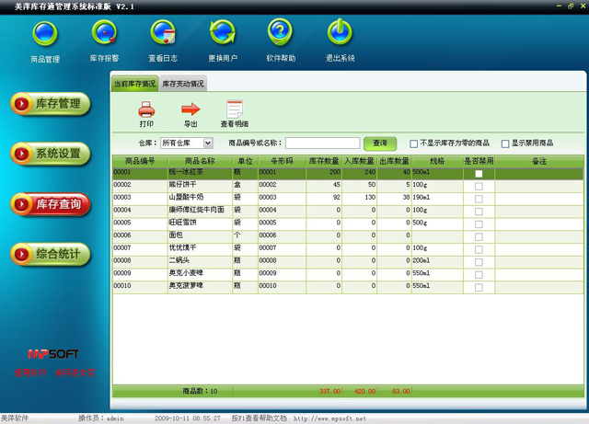Enable 不显示库存为零的商品 checkbox
This screenshot has height=424, width=589.
pos(414,143)
